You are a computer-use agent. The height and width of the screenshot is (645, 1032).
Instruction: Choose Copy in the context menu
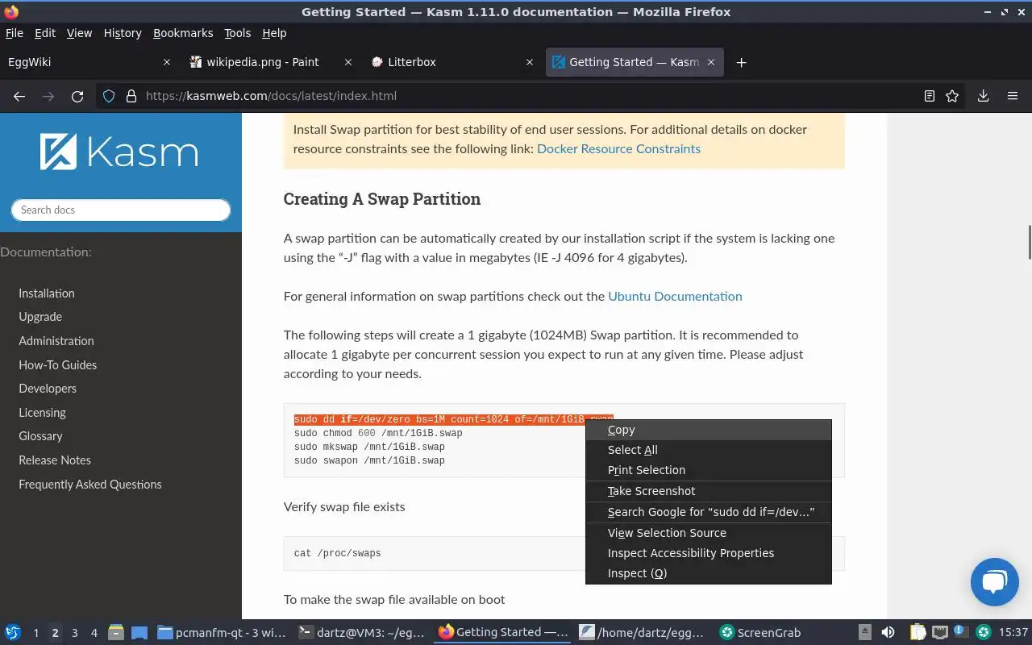[x=708, y=430]
